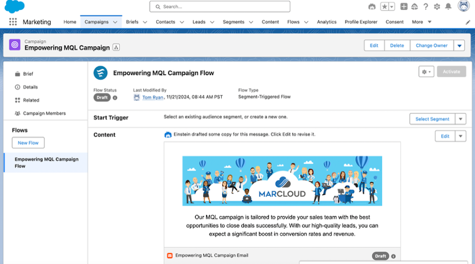Click the campaign Edit button
The image size is (475, 264).
[x=374, y=45]
